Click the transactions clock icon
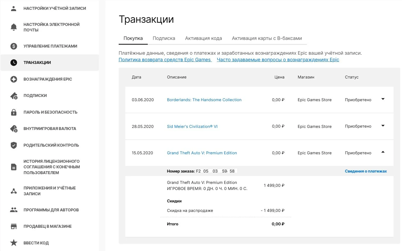Viewport: 402px width, 251px height. pyautogui.click(x=13, y=63)
